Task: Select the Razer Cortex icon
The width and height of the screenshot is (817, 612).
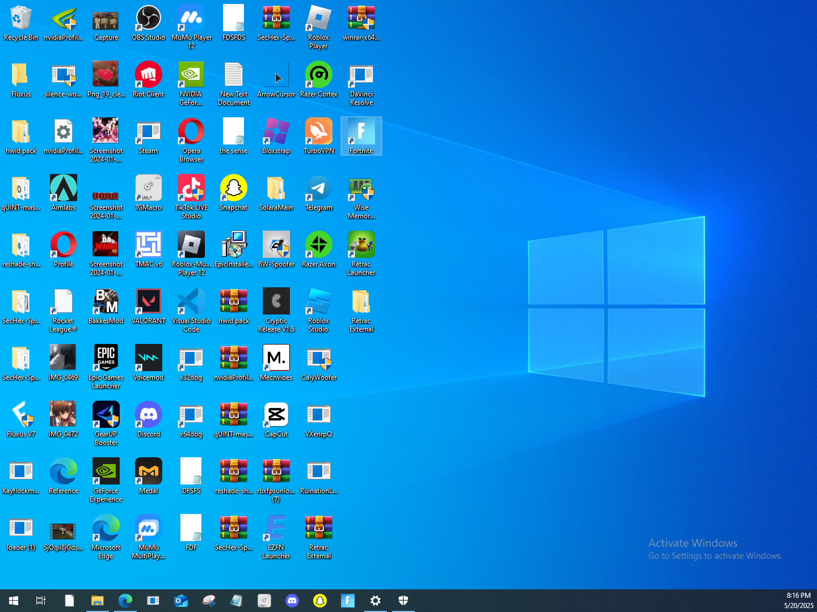Action: tap(319, 75)
